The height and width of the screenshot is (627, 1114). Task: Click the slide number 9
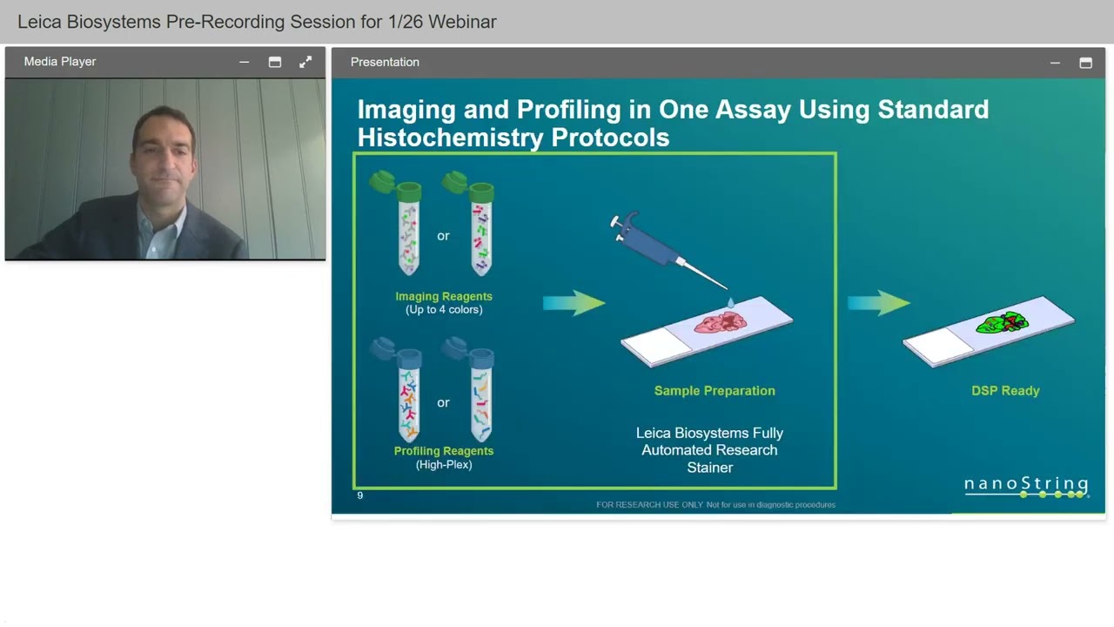(x=360, y=496)
